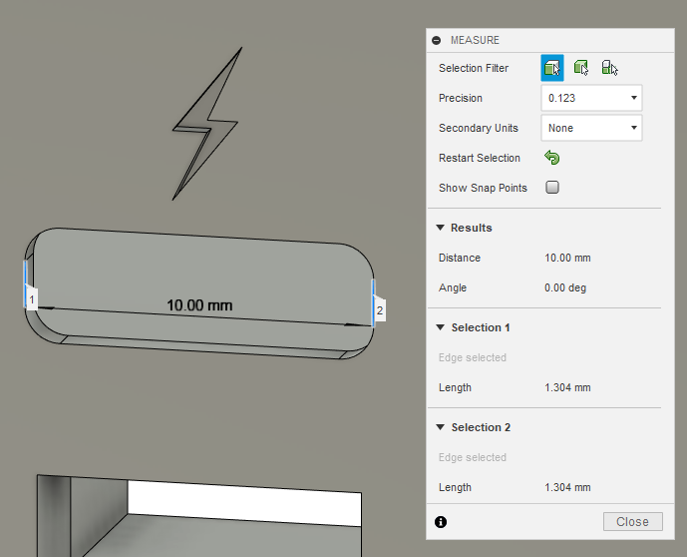This screenshot has width=687, height=557.
Task: Click the Angle value 0.00 deg
Action: click(x=565, y=287)
